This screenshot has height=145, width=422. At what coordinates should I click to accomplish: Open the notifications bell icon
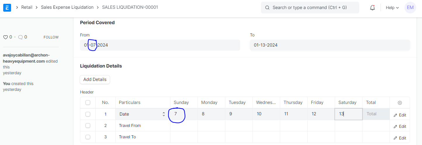(372, 8)
